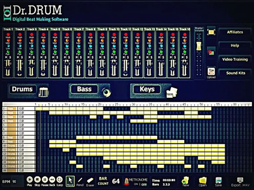254x190 pixels.
Task: Click the record icon below fullscreen icon
Action: point(211,52)
